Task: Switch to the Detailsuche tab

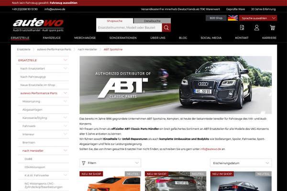Action: 152,21
